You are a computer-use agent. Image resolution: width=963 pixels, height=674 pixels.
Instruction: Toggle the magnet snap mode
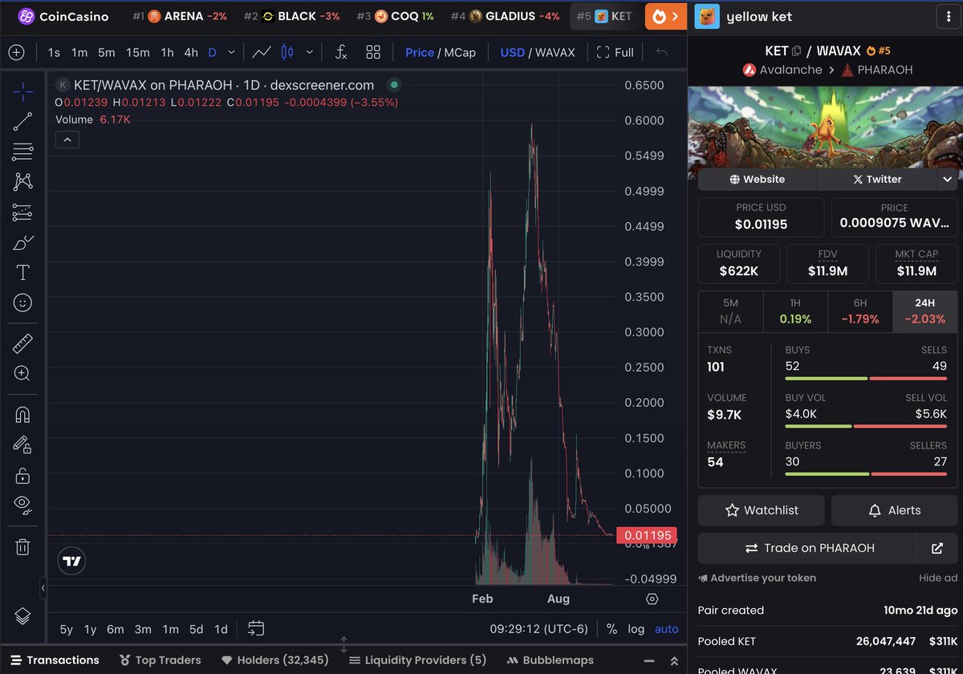pyautogui.click(x=22, y=415)
